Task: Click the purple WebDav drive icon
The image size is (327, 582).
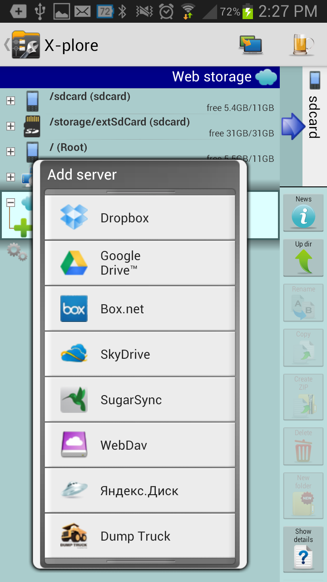Action: 74,445
